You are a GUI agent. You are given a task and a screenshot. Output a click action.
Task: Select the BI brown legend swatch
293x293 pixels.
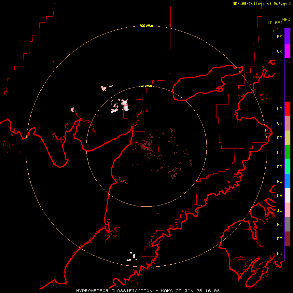pyautogui.click(x=287, y=239)
